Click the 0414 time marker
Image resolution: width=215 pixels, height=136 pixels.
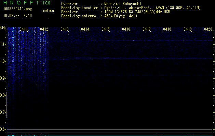pos(85,29)
